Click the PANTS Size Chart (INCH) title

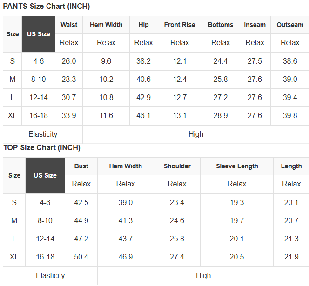(x=47, y=7)
